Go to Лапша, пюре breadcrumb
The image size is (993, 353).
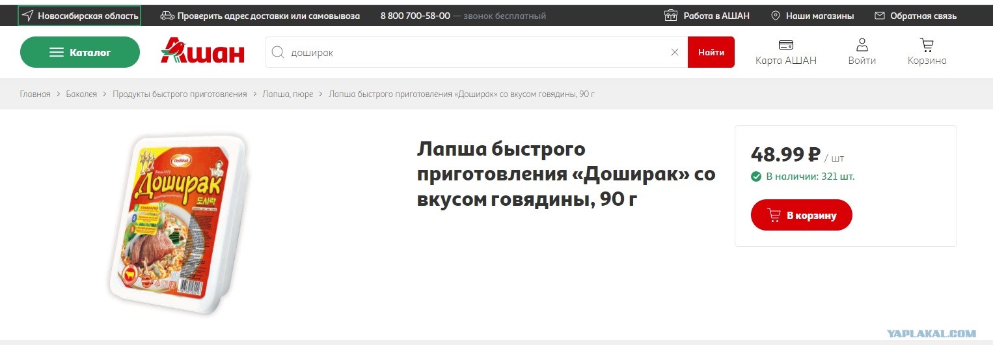(x=288, y=94)
